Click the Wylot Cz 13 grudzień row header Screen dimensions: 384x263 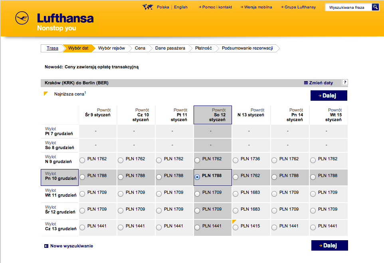60,228
